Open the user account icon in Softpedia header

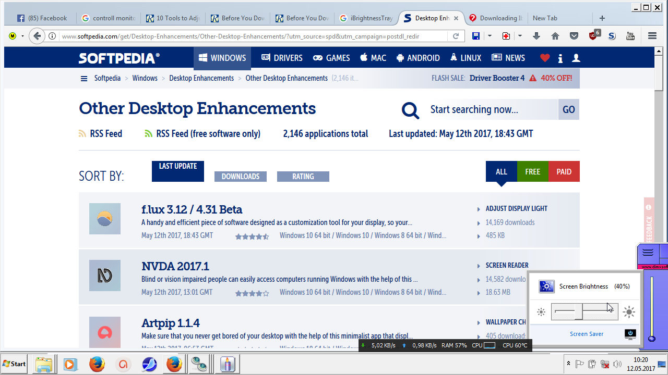click(x=576, y=58)
